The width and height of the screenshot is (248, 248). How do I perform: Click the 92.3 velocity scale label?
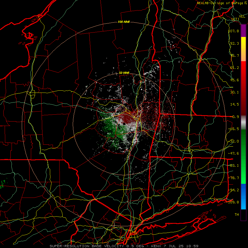(234, 43)
